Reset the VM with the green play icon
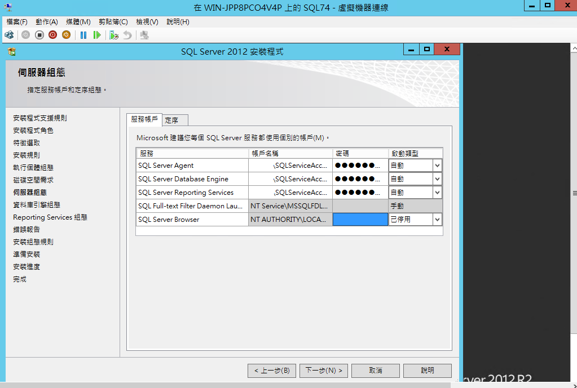This screenshot has height=388, width=577. (97, 35)
